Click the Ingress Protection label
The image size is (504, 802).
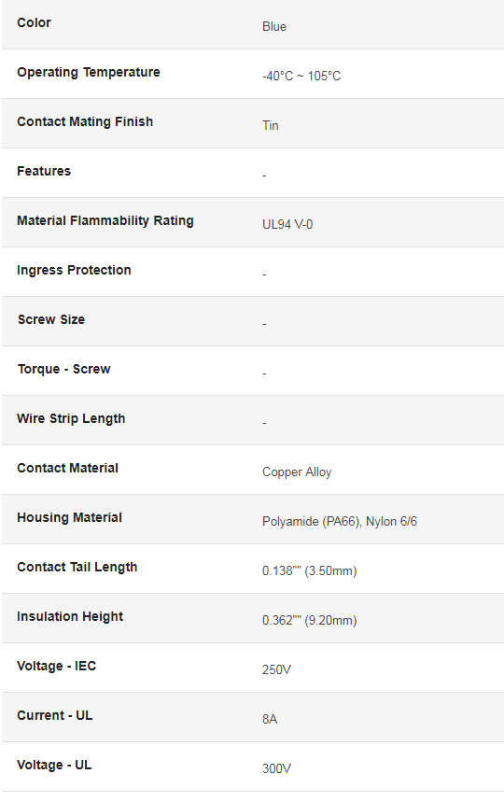tap(74, 270)
